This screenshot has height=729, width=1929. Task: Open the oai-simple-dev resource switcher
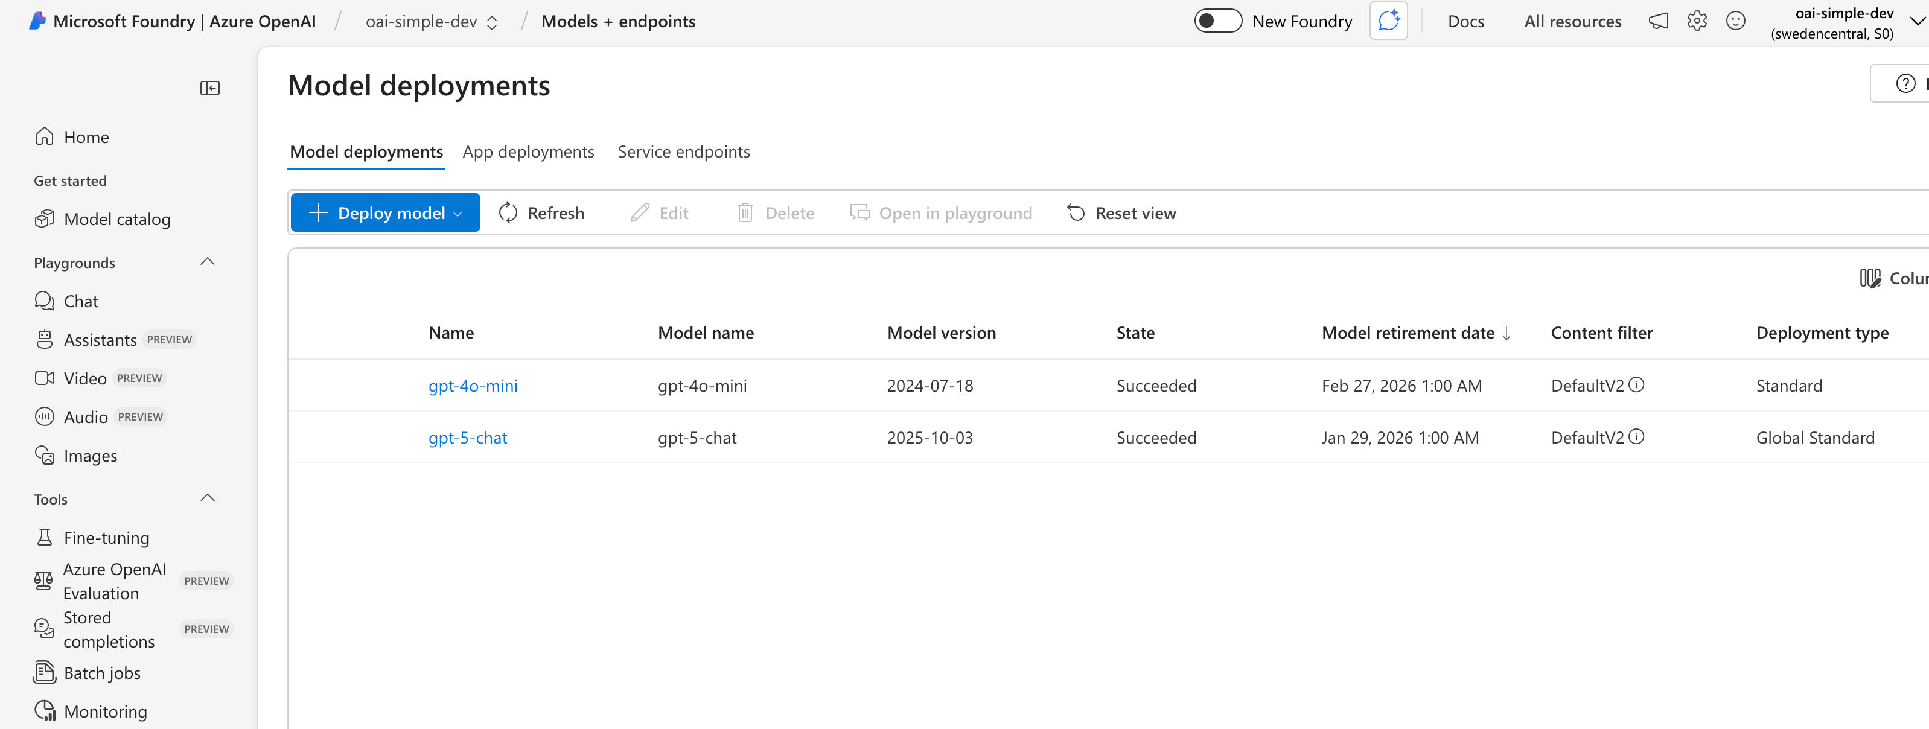coord(432,22)
